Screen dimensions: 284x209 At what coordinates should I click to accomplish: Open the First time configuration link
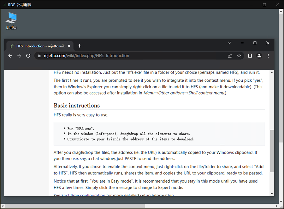[x=83, y=195]
